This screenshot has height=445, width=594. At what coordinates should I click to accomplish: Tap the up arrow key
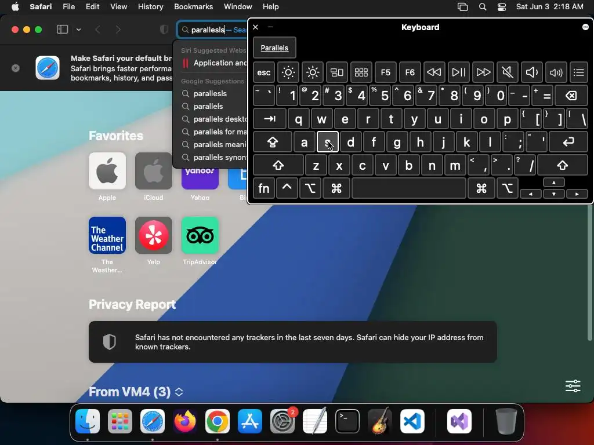554,183
